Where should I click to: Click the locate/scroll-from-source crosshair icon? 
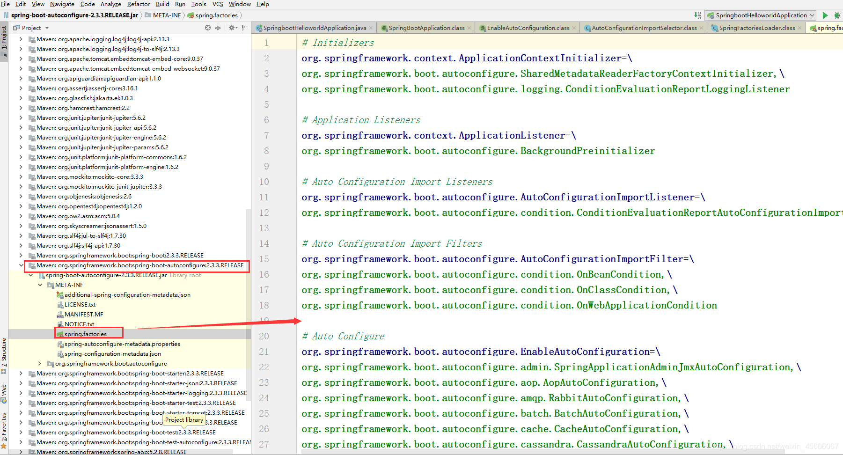tap(208, 28)
